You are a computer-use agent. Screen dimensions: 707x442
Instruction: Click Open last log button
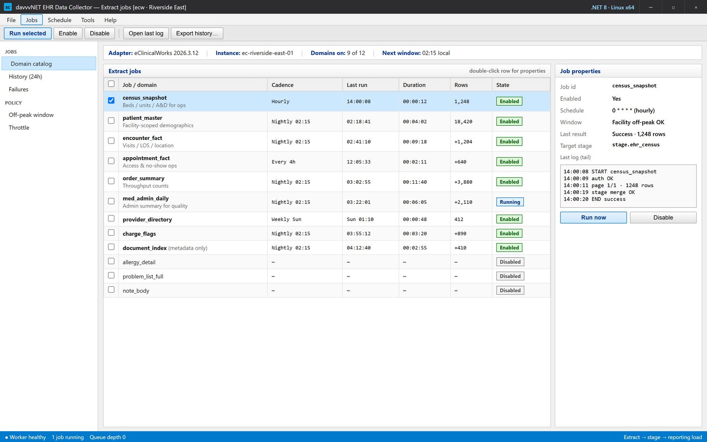tap(146, 33)
